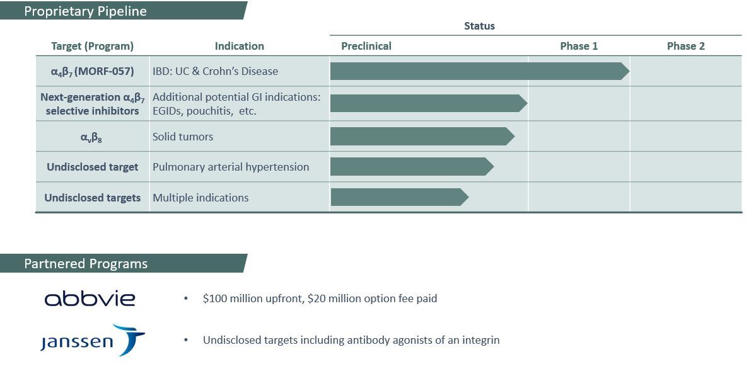The height and width of the screenshot is (374, 756).
Task: Click the Multiple indications progress bar
Action: pos(398,197)
